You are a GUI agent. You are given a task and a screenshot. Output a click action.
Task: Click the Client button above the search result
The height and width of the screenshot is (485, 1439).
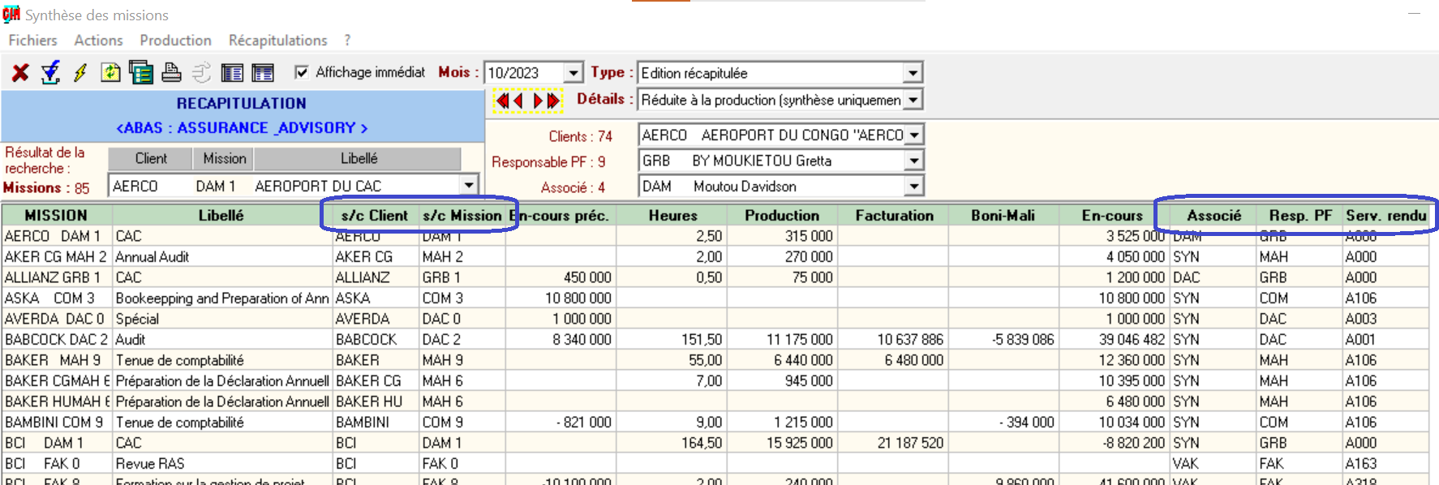151,158
